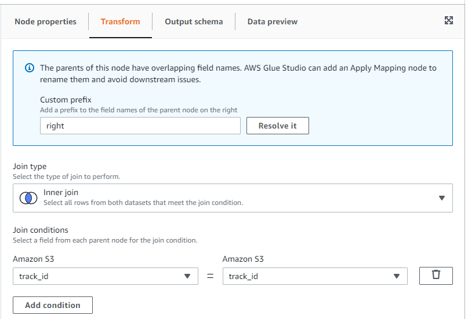Screen dimensions: 468x319
Task: Delete the join condition with trash icon
Action: [436, 276]
